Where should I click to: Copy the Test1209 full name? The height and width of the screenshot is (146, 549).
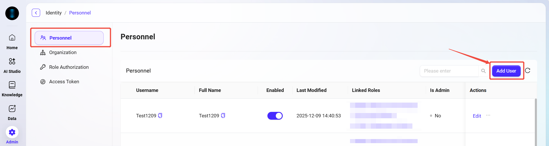[x=223, y=116]
